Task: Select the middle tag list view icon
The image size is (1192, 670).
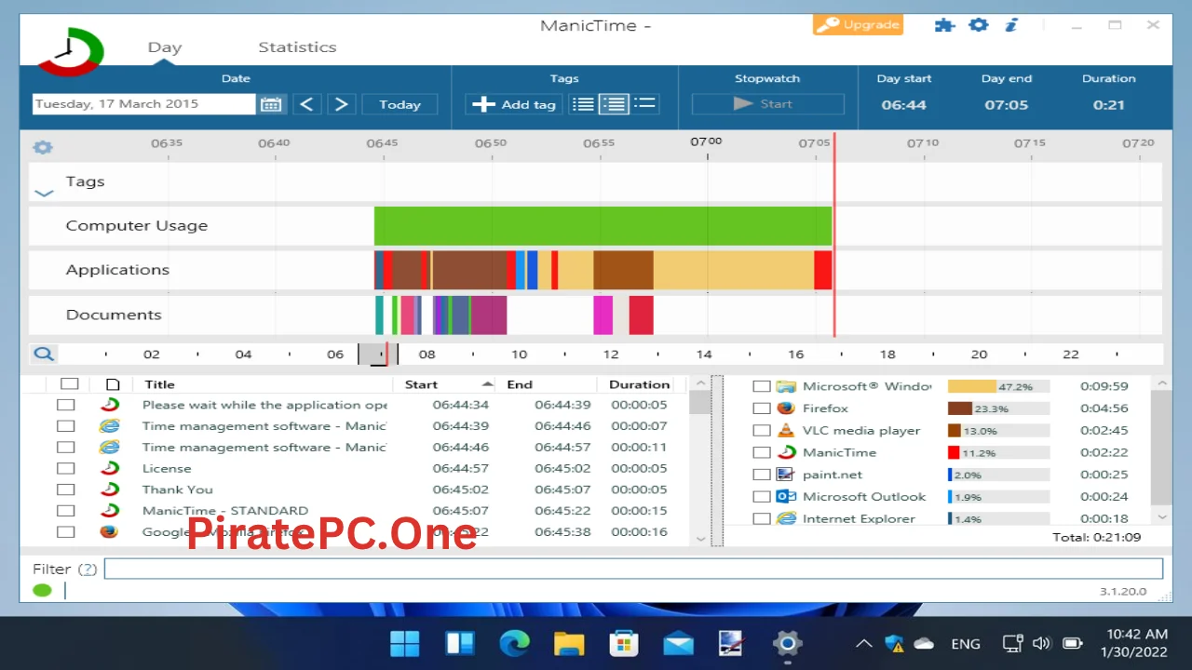Action: (x=614, y=104)
